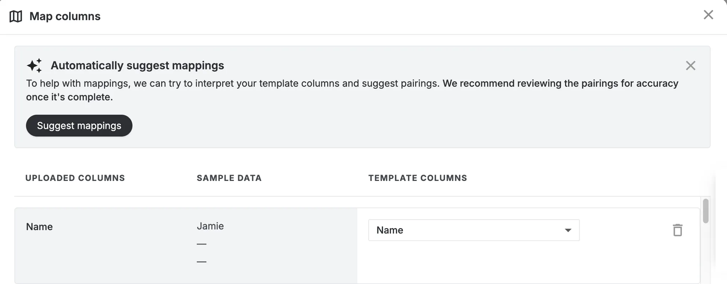Open the Name template column dropdown
This screenshot has height=284, width=727.
point(474,230)
